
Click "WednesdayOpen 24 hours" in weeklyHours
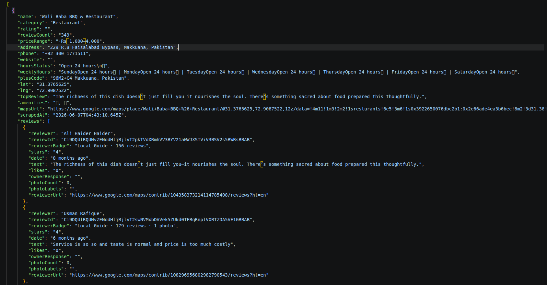pyautogui.click(x=282, y=72)
